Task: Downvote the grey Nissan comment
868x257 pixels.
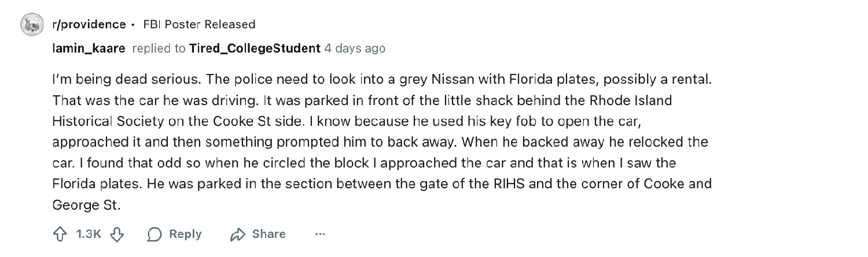Action: click(117, 234)
